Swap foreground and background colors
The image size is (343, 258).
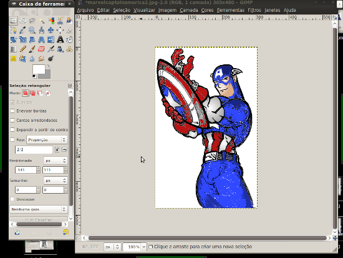[49, 66]
